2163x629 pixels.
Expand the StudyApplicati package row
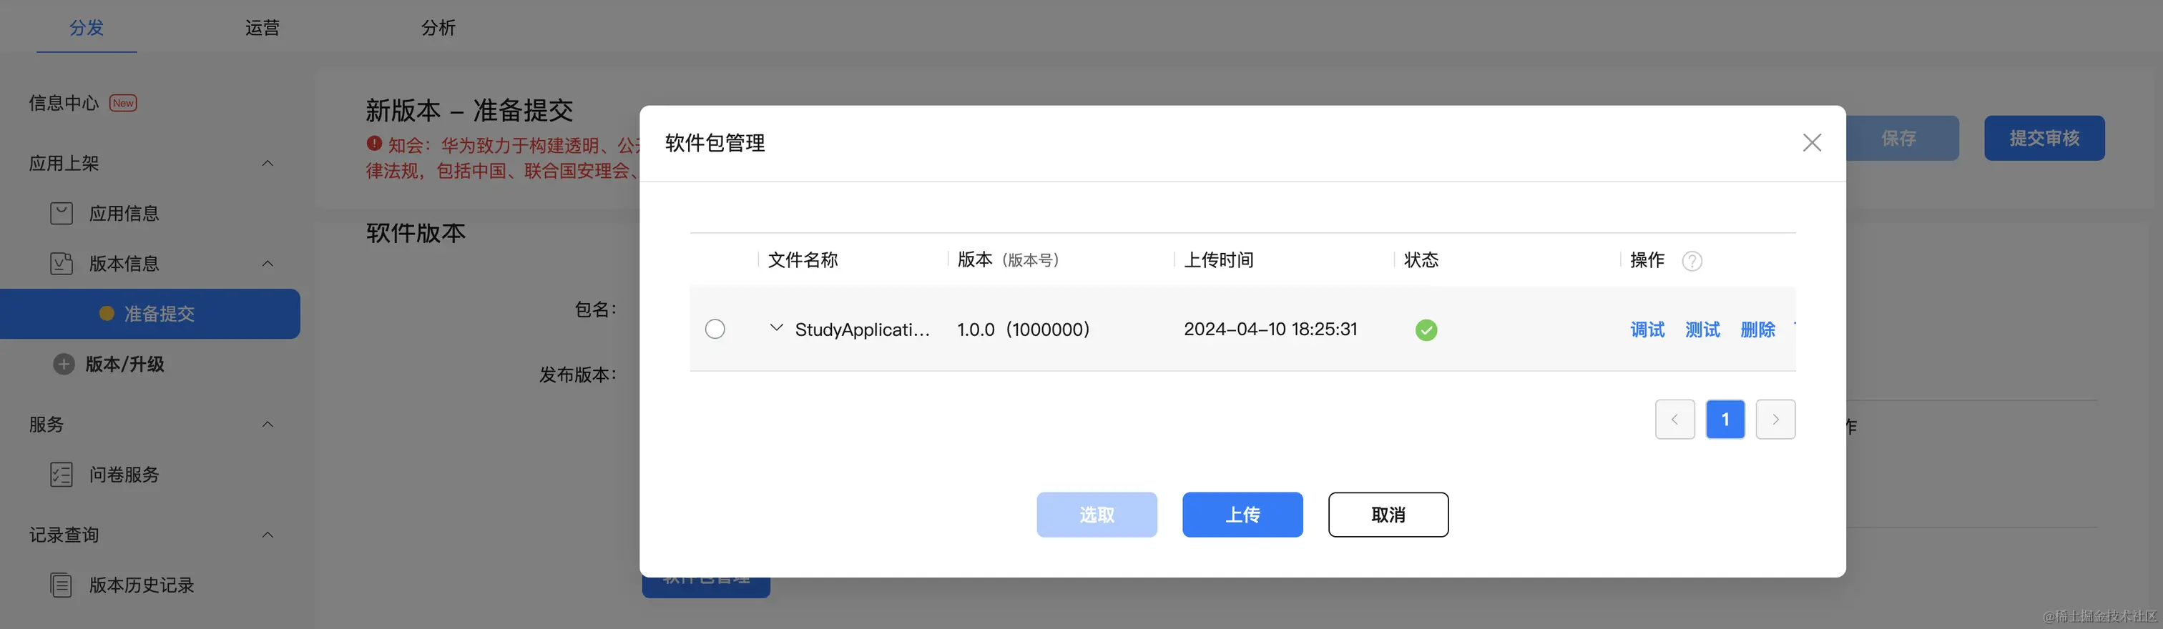[776, 328]
